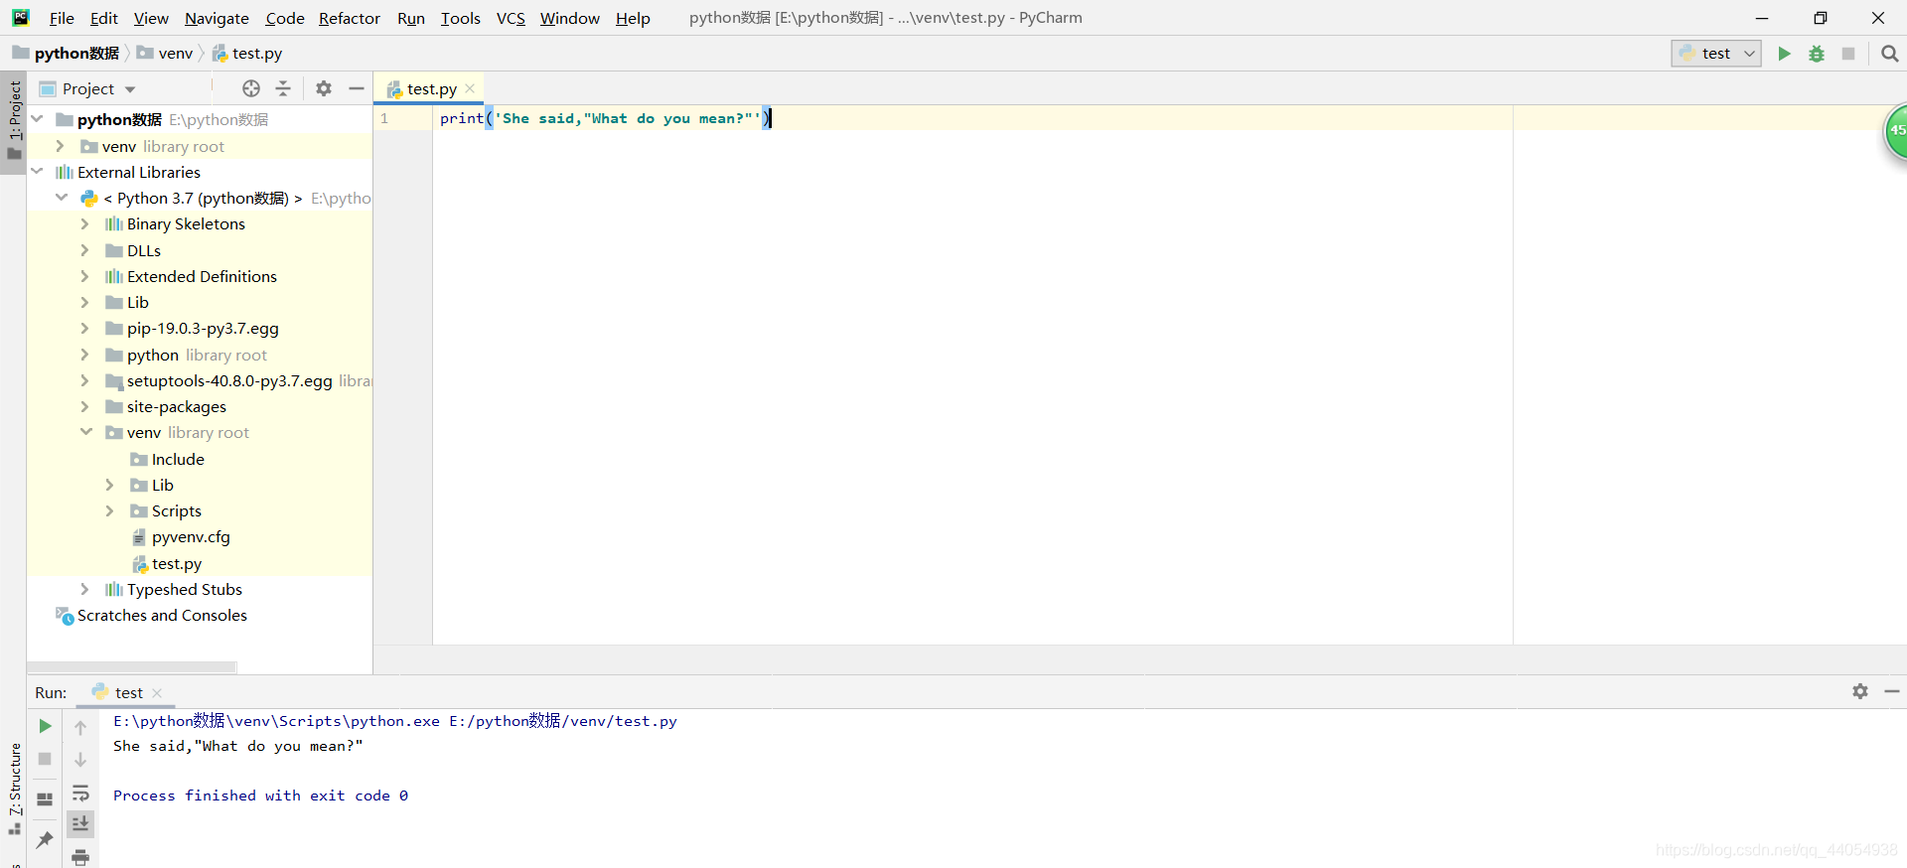The height and width of the screenshot is (868, 1907).
Task: Hide Run panel with minus icon
Action: click(x=1892, y=691)
